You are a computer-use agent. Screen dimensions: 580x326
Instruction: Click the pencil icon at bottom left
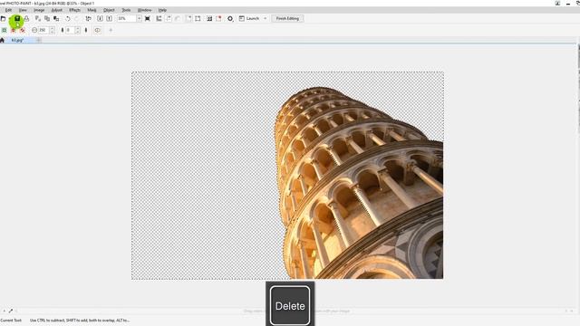[11, 312]
